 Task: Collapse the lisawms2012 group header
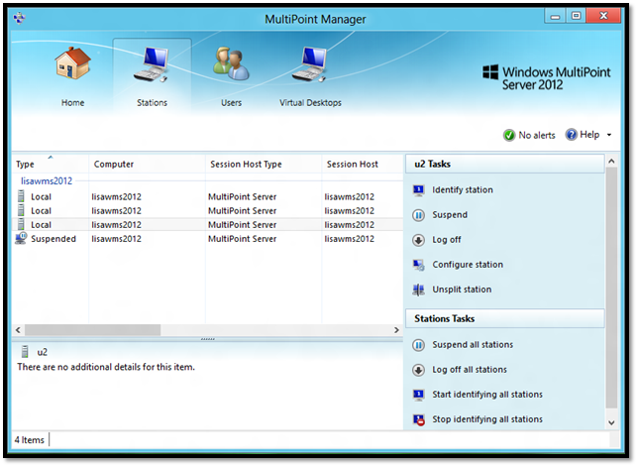click(47, 180)
